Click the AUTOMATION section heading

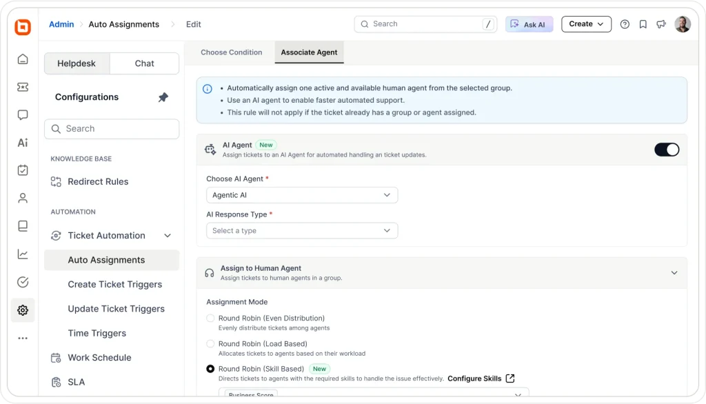[x=73, y=212]
